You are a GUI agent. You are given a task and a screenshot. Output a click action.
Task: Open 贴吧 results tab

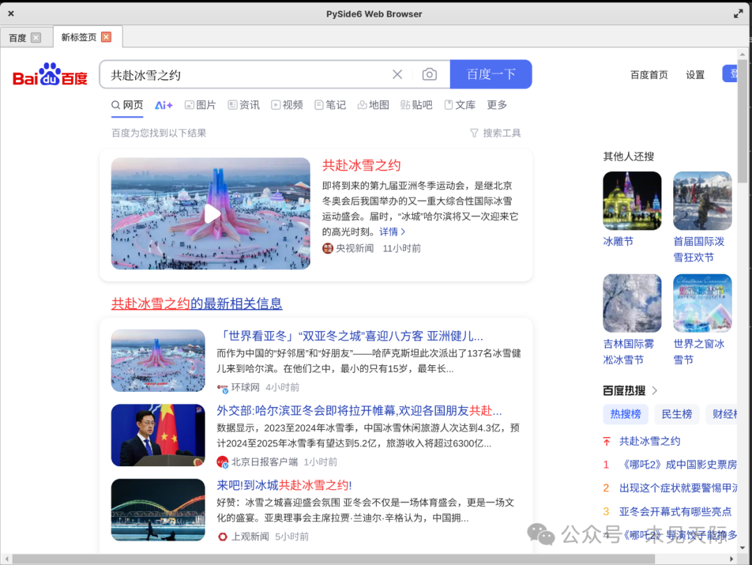pyautogui.click(x=416, y=105)
